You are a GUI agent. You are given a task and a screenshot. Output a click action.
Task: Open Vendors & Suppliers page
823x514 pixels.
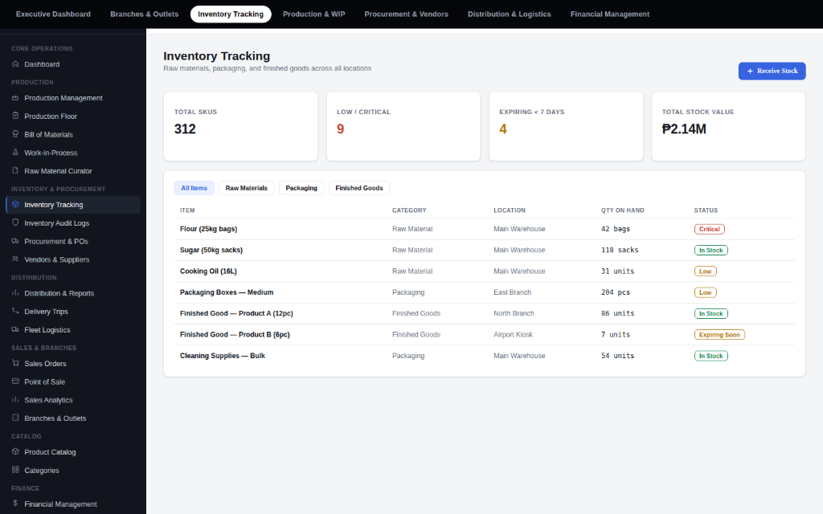73,259
